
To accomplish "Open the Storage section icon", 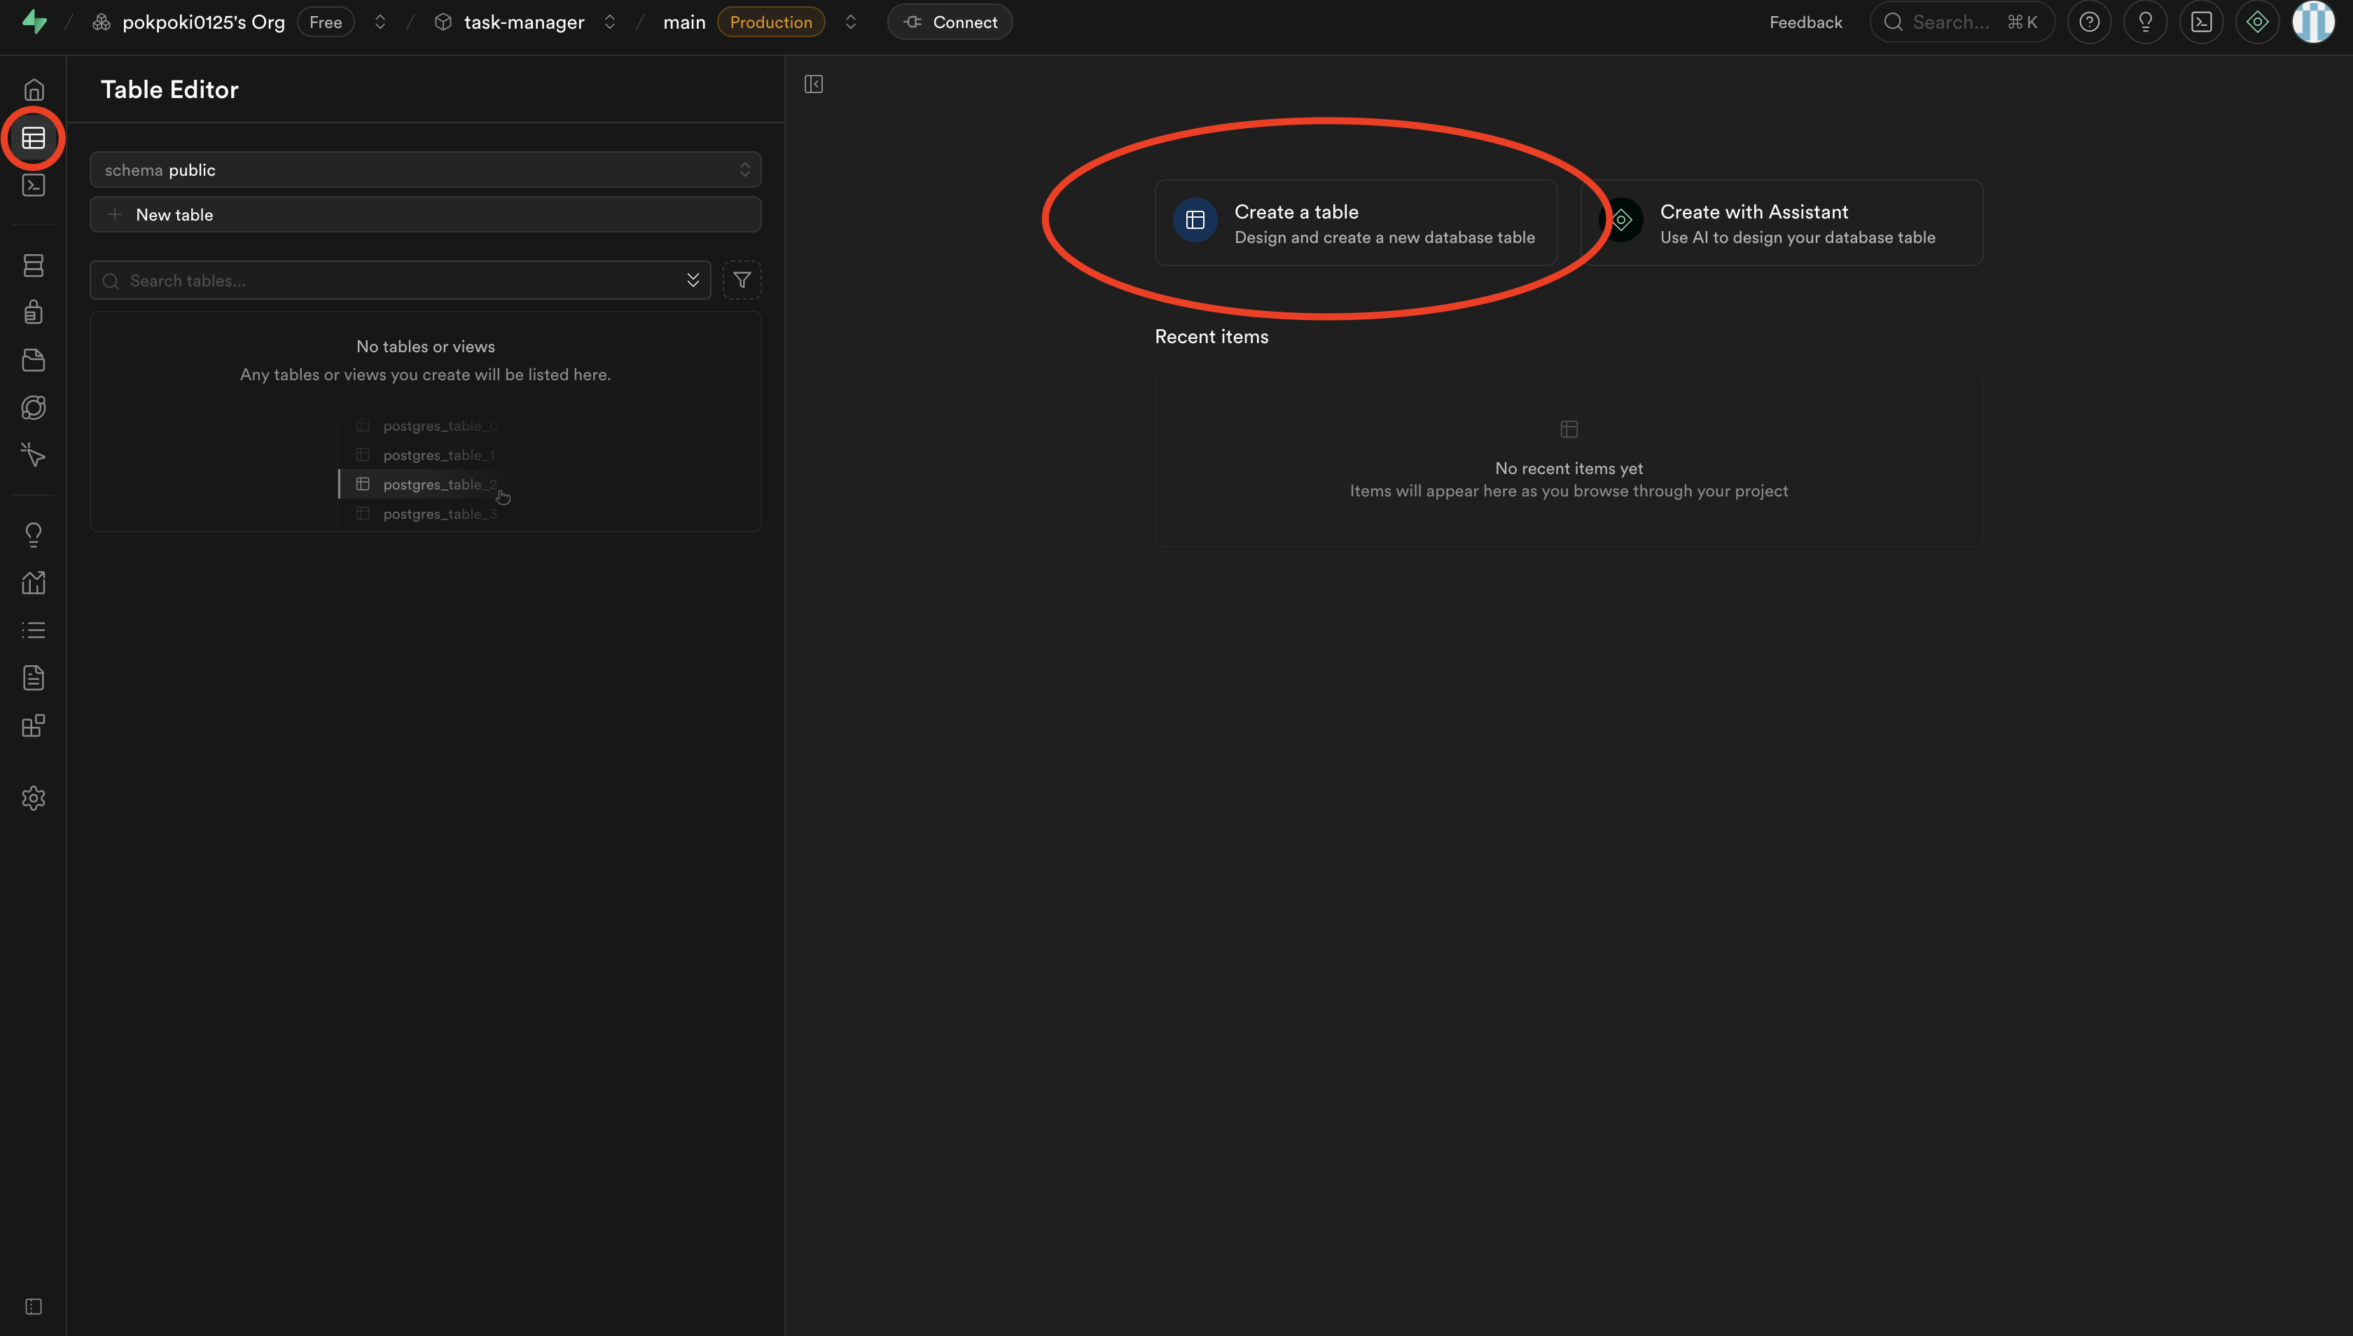I will [x=33, y=360].
